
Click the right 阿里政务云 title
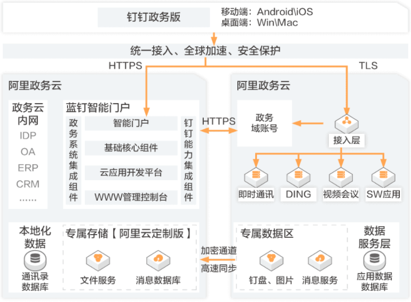click(264, 85)
